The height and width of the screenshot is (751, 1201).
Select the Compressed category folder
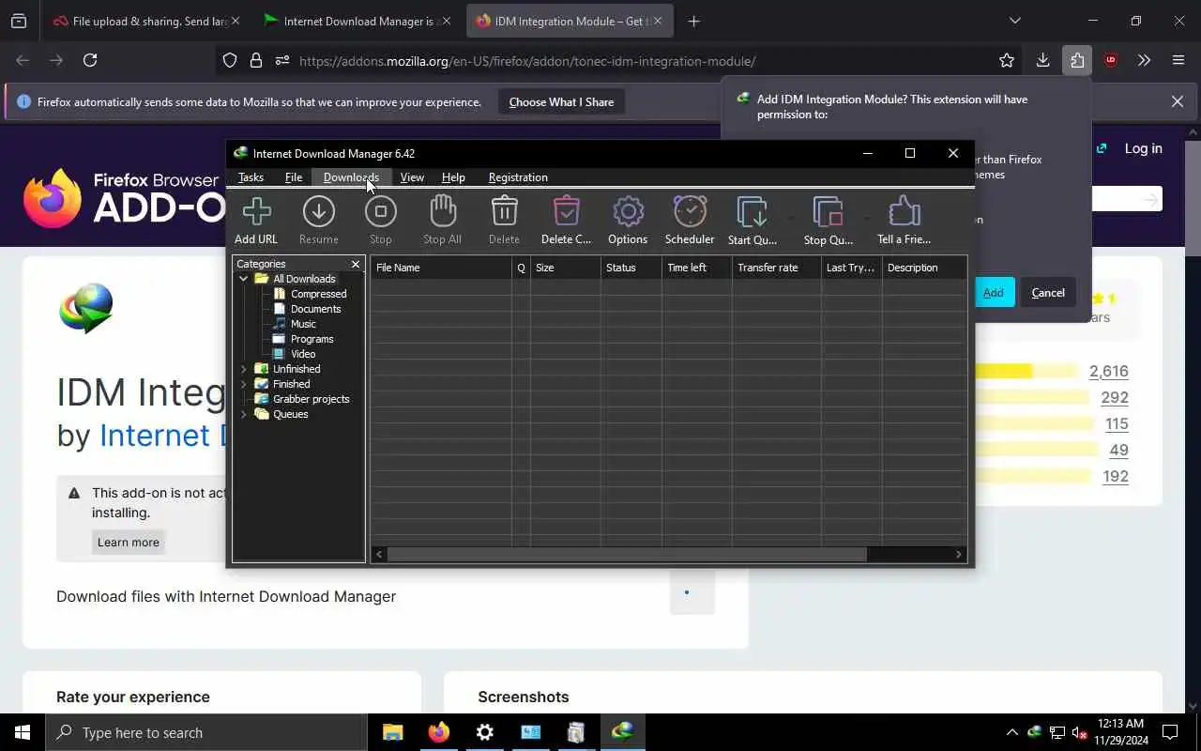tap(318, 294)
